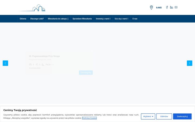Open O nas menu item
195x122 pixels.
pos(135,19)
